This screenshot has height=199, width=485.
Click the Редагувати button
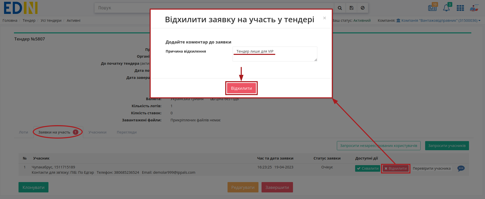[x=243, y=187]
